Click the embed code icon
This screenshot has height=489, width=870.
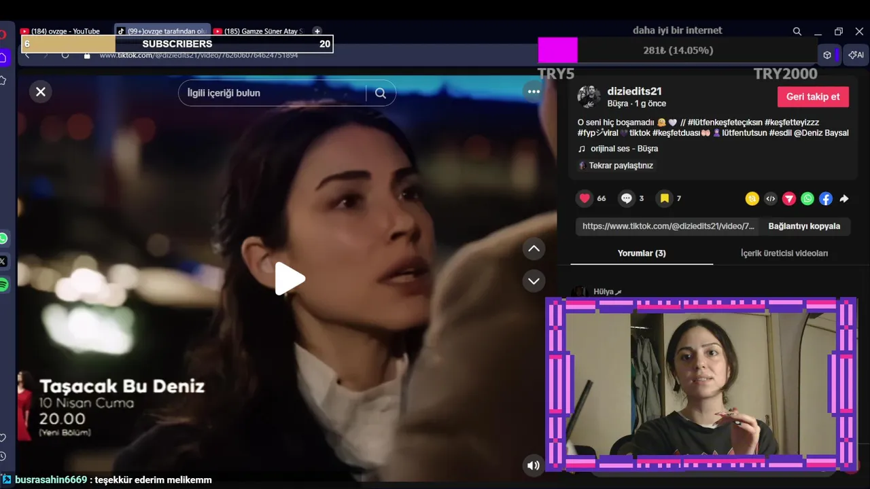coord(770,199)
